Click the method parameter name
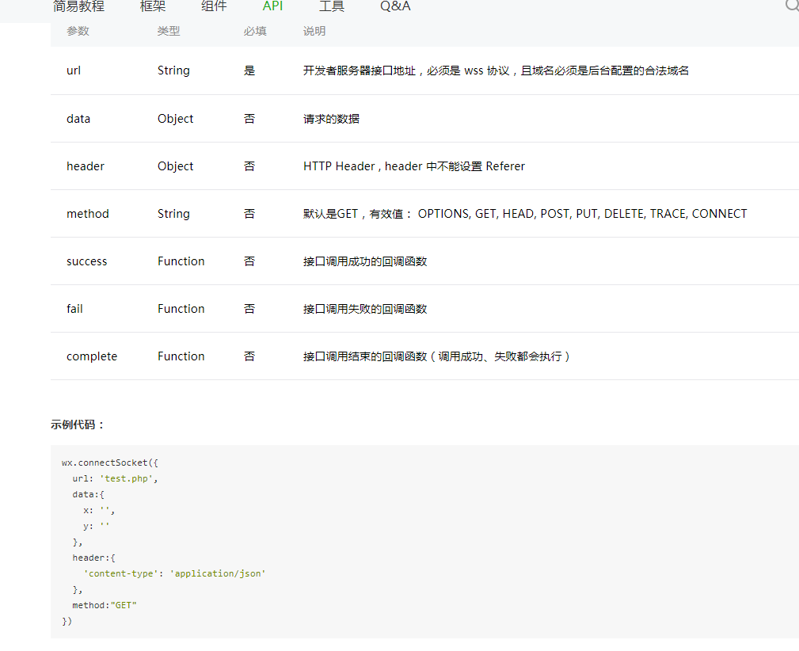This screenshot has width=799, height=651. 88,214
